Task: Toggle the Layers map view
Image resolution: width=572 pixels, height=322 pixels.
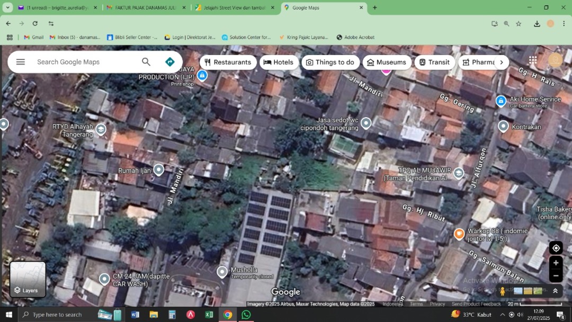Action: click(x=28, y=280)
